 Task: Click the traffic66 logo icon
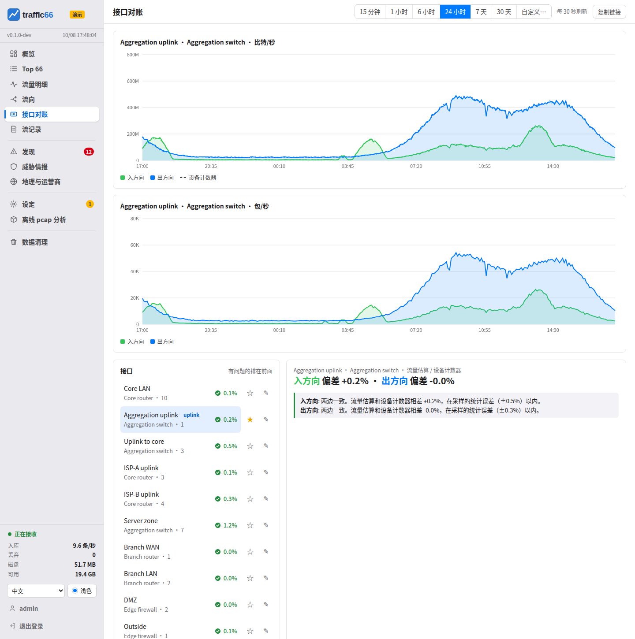tap(14, 15)
